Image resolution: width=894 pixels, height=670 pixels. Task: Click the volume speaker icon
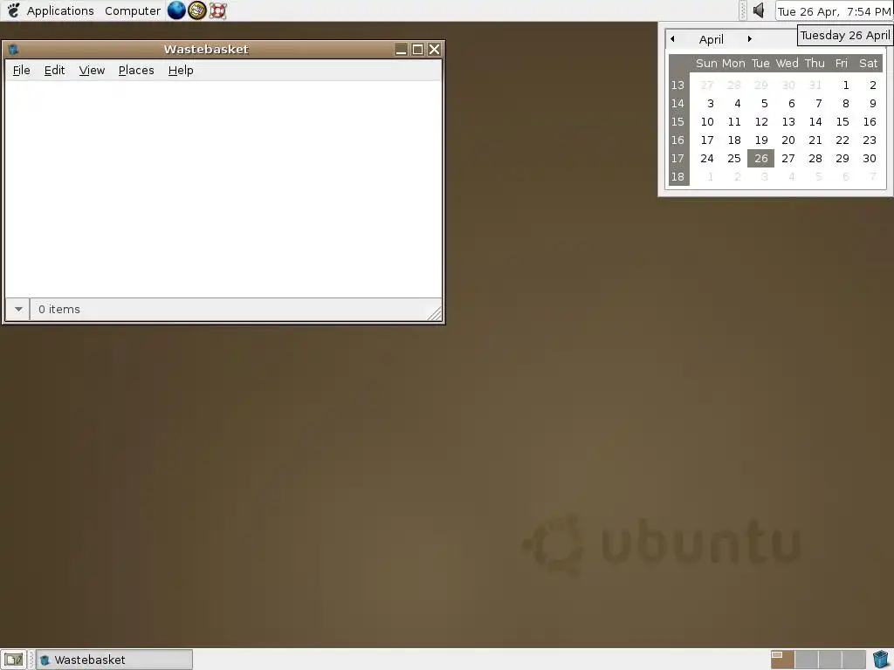[759, 10]
